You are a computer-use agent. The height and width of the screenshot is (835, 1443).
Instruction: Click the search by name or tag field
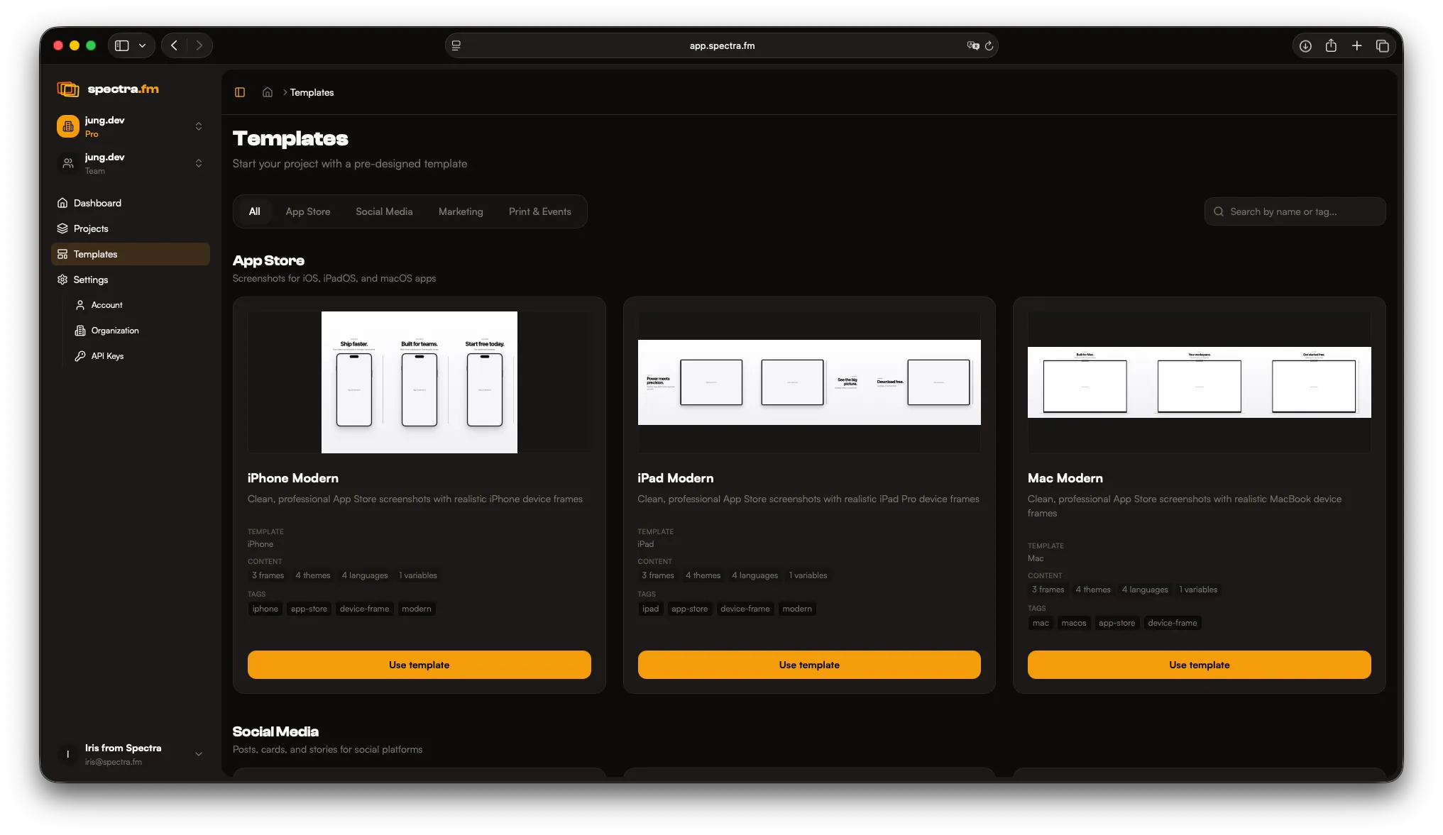click(x=1294, y=211)
